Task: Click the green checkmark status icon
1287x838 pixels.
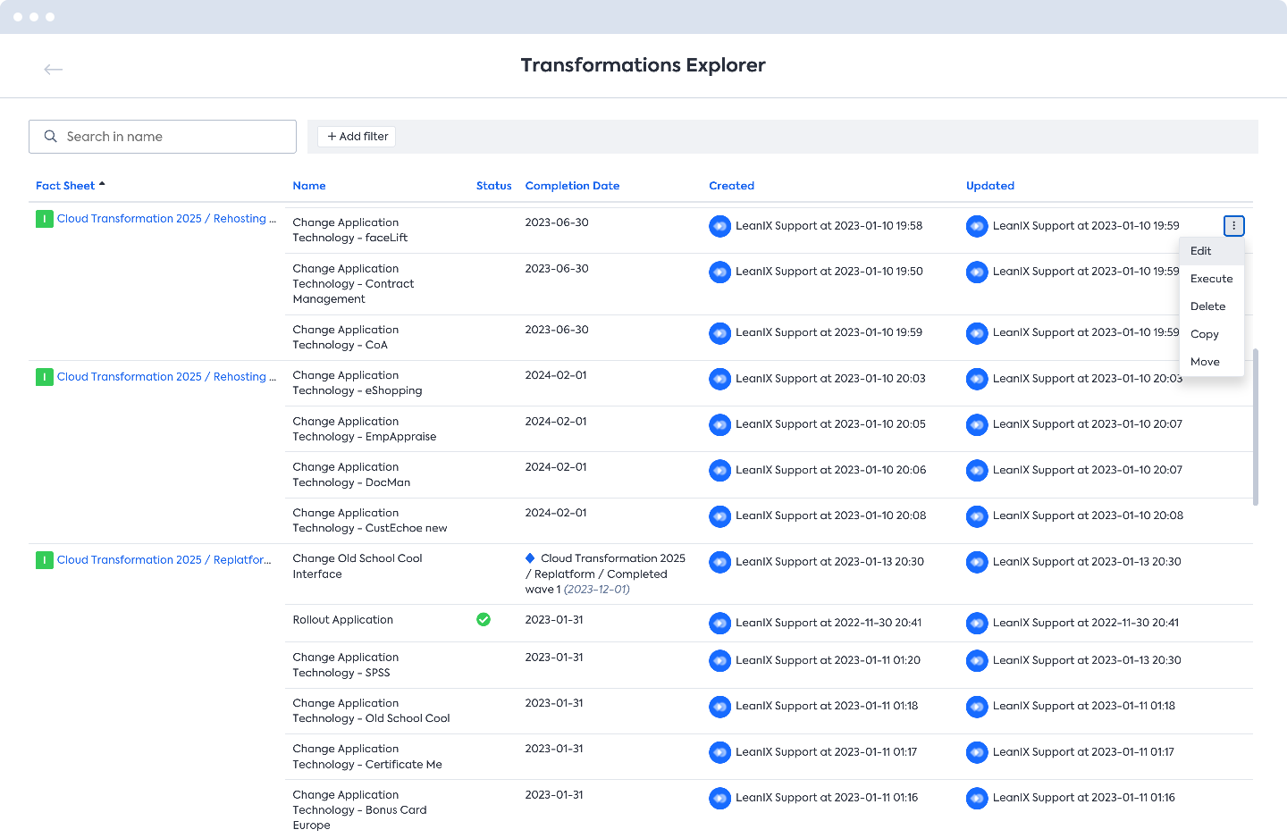Action: coord(484,619)
